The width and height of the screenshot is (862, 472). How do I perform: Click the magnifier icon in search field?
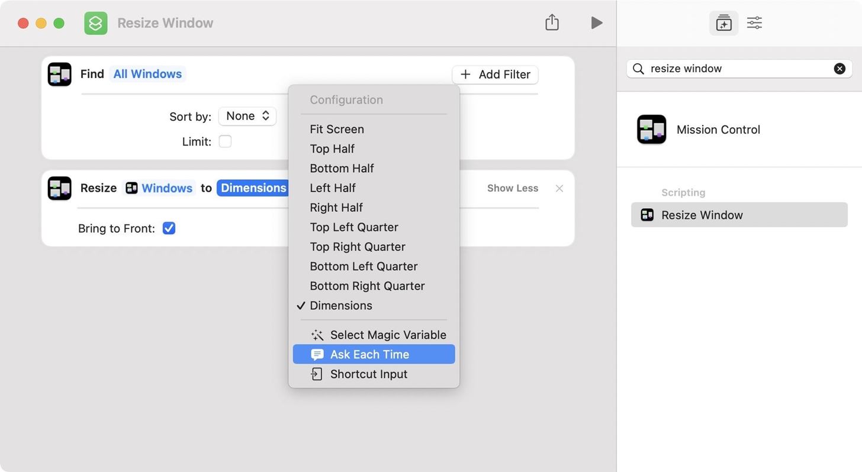click(638, 69)
